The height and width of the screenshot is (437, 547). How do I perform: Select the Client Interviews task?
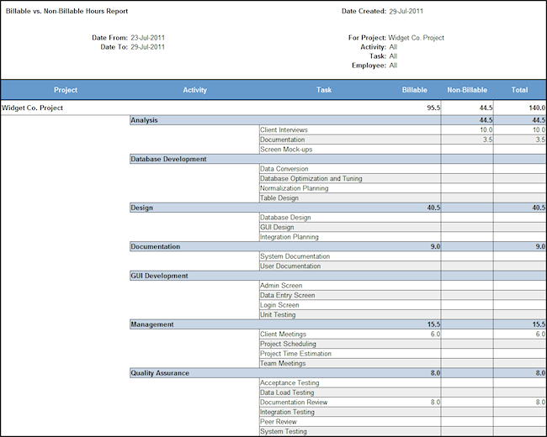[284, 130]
